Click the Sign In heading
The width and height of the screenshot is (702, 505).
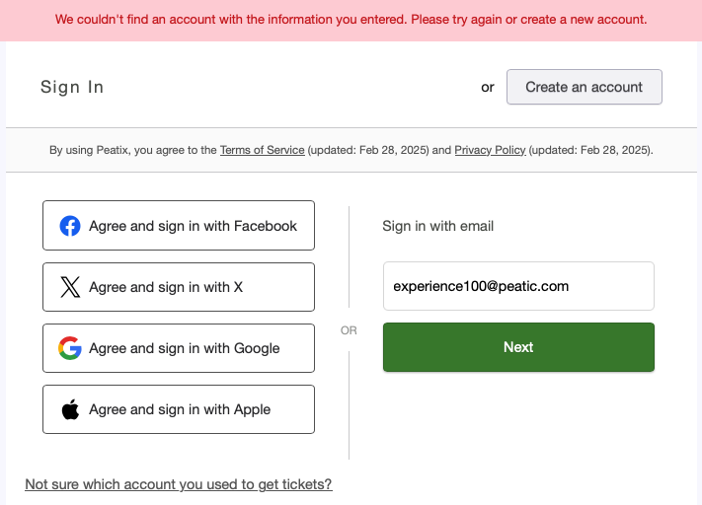(72, 87)
